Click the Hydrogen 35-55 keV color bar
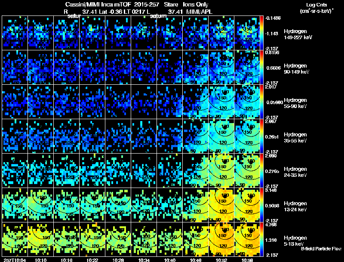This screenshot has width=344, height=262. [x=261, y=136]
